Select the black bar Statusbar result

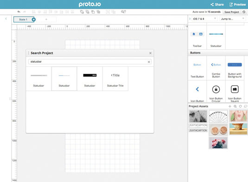89,79
